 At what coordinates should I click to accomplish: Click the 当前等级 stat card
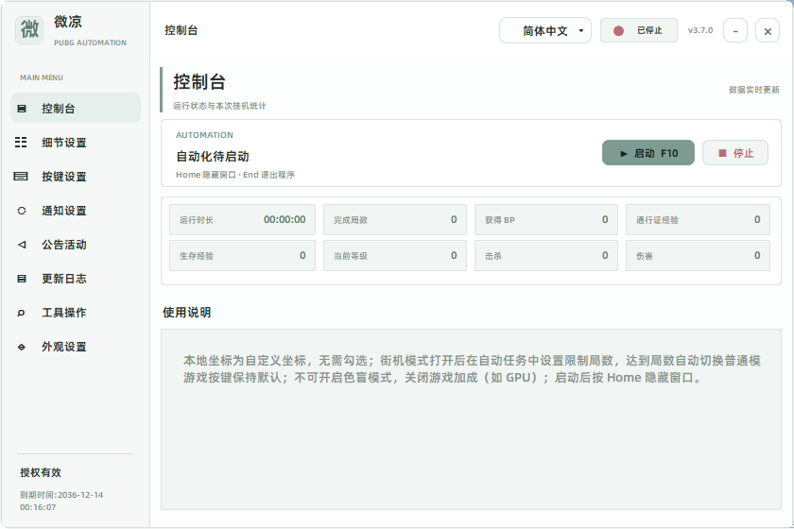tap(394, 256)
